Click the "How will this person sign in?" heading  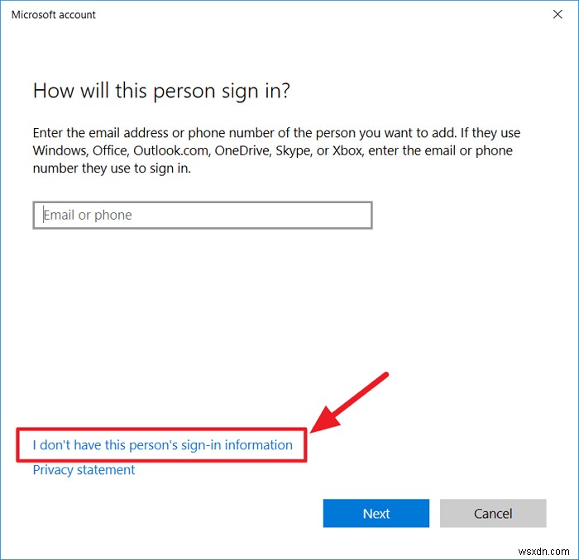coord(161,91)
